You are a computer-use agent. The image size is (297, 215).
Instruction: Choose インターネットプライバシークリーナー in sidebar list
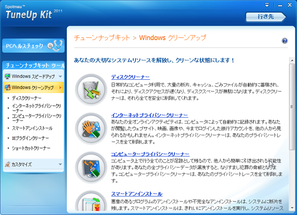(x=36, y=108)
